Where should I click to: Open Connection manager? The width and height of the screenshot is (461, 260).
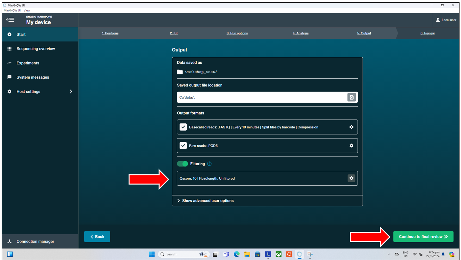[x=40, y=241]
